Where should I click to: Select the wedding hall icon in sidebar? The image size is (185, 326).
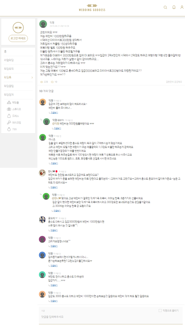coord(9,102)
